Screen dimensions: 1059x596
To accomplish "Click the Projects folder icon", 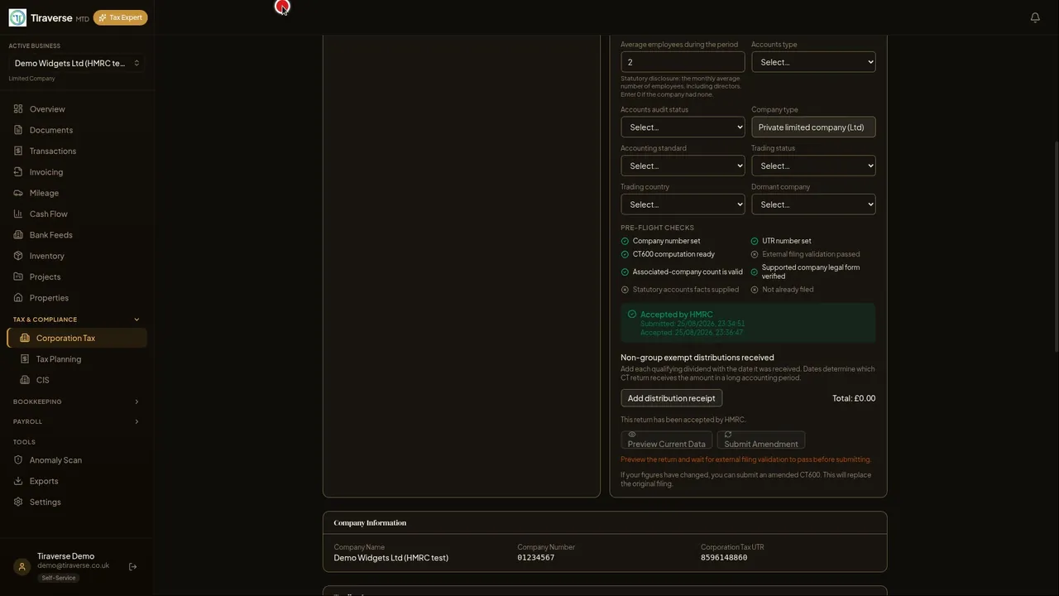I will point(18,276).
